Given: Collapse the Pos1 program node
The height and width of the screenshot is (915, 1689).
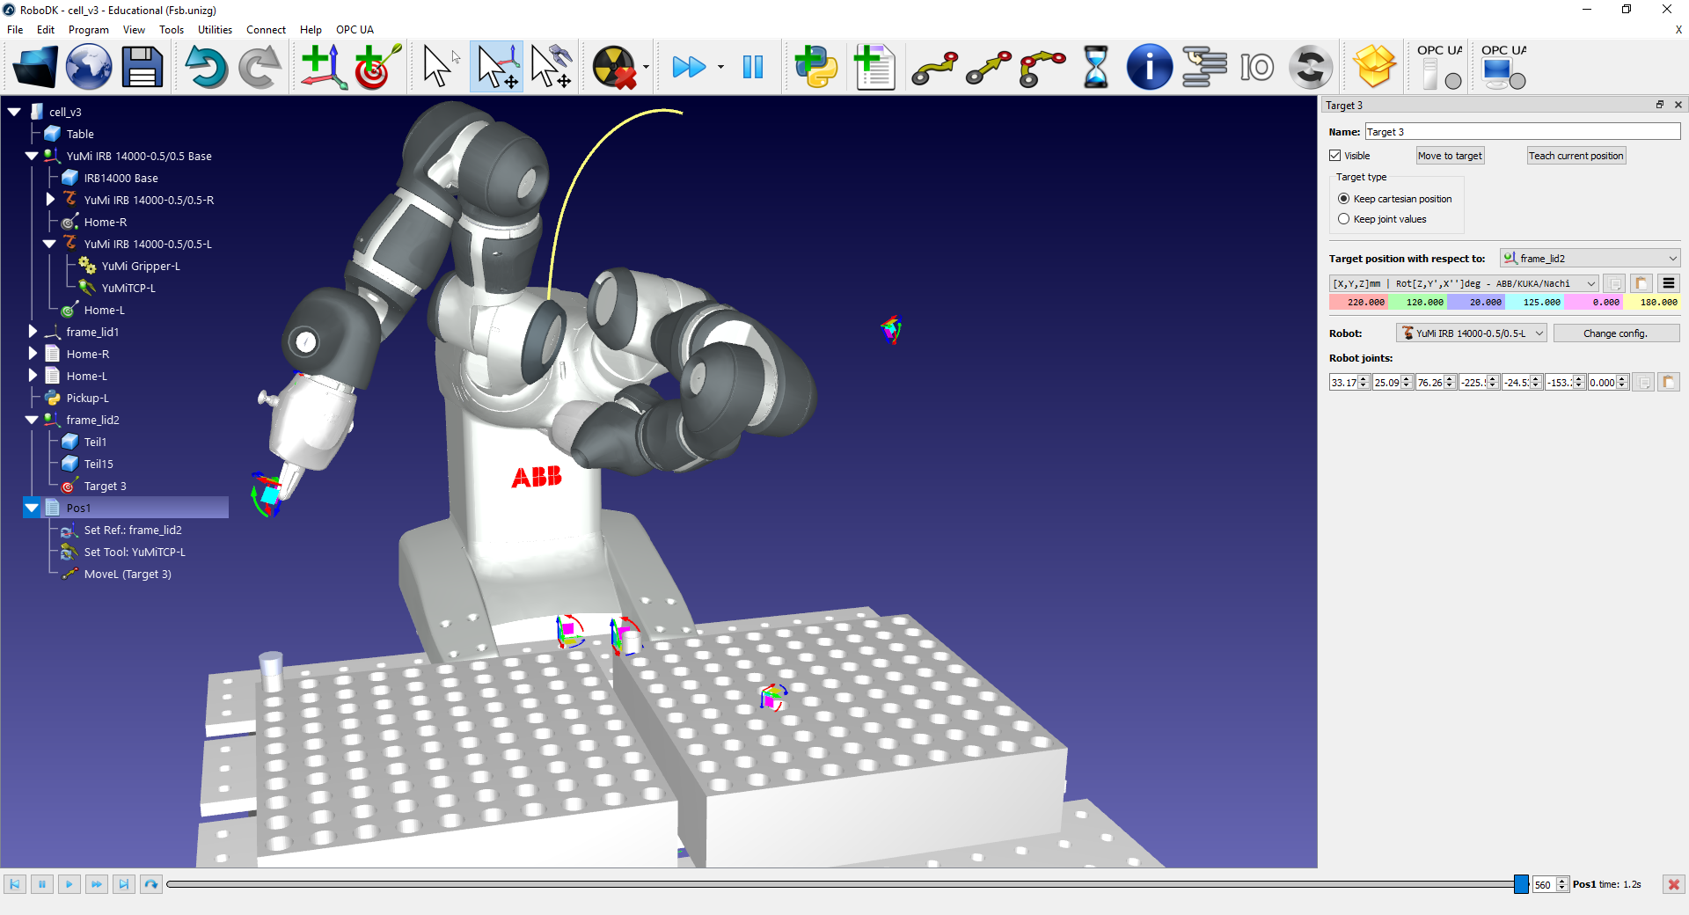Looking at the screenshot, I should pos(33,508).
